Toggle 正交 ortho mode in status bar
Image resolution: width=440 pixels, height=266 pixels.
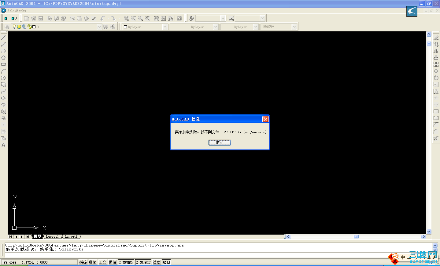coord(102,262)
